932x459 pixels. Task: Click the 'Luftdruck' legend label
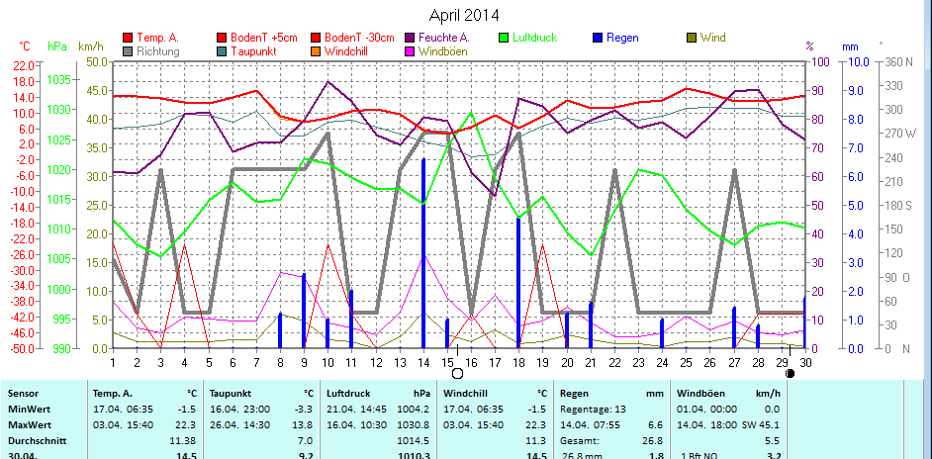[535, 38]
